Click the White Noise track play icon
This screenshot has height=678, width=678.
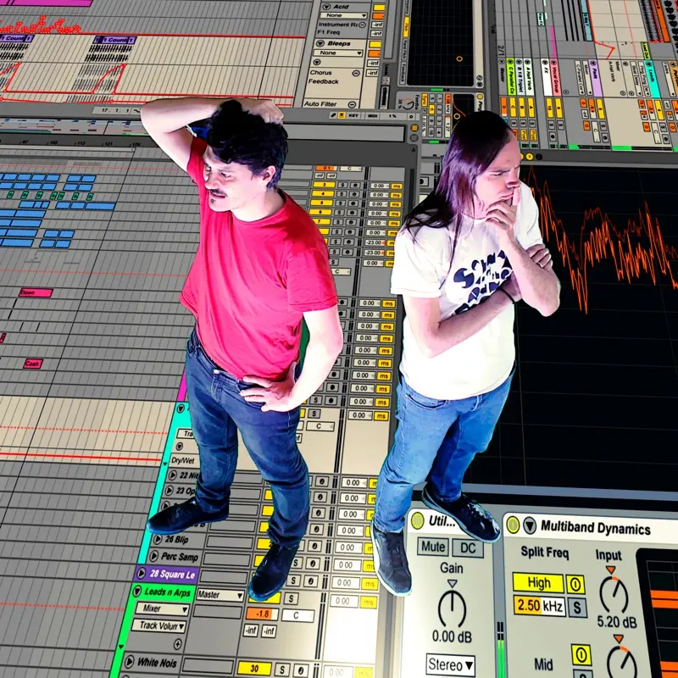click(129, 662)
